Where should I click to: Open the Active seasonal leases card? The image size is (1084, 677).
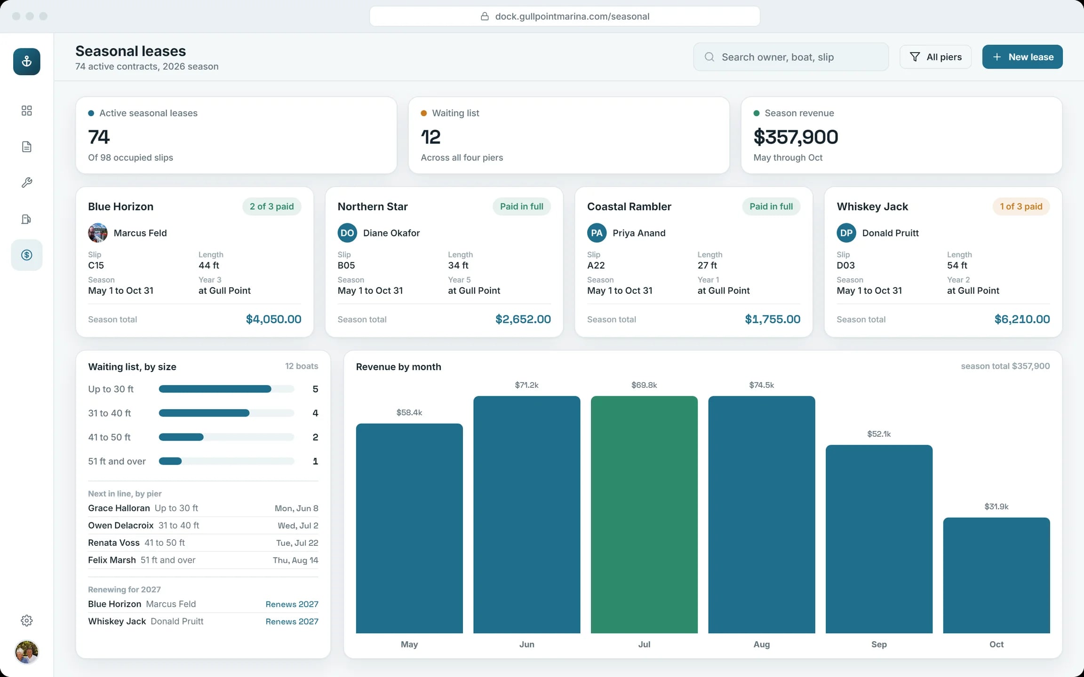[236, 135]
